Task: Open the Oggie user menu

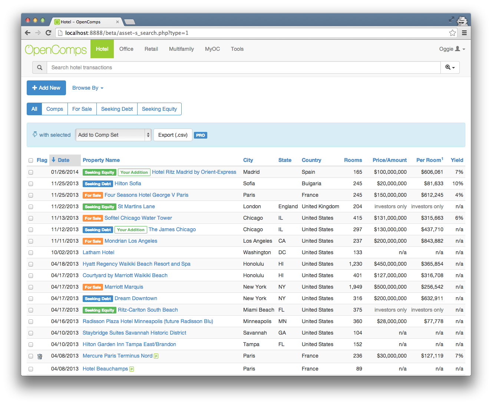Action: click(x=452, y=49)
